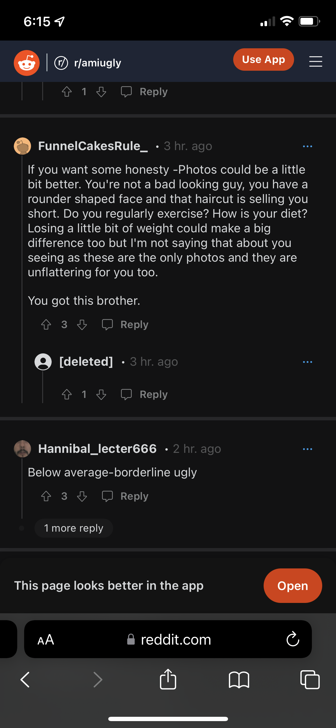Downvote Hannibal_lecter666's comment
The image size is (336, 728).
coord(82,496)
